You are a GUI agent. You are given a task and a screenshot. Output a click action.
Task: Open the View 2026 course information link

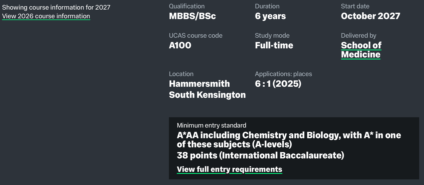[46, 16]
